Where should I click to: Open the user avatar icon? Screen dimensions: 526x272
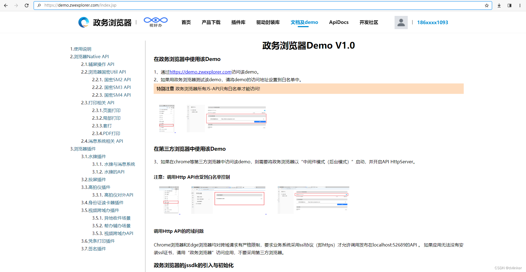(x=401, y=22)
